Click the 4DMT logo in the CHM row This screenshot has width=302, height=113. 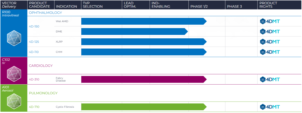[x=270, y=52]
